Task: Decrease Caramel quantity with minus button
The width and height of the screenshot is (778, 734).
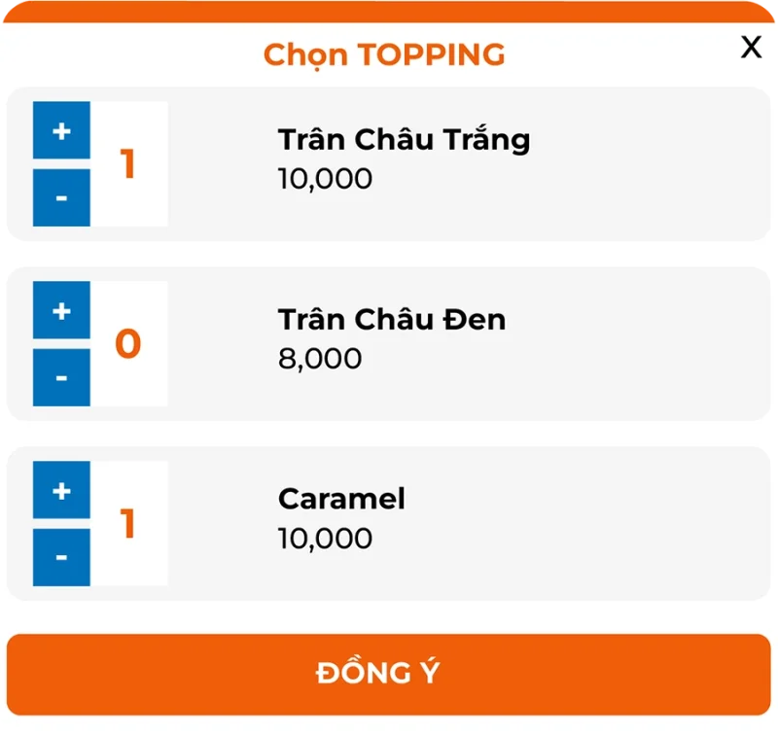Action: (x=61, y=557)
